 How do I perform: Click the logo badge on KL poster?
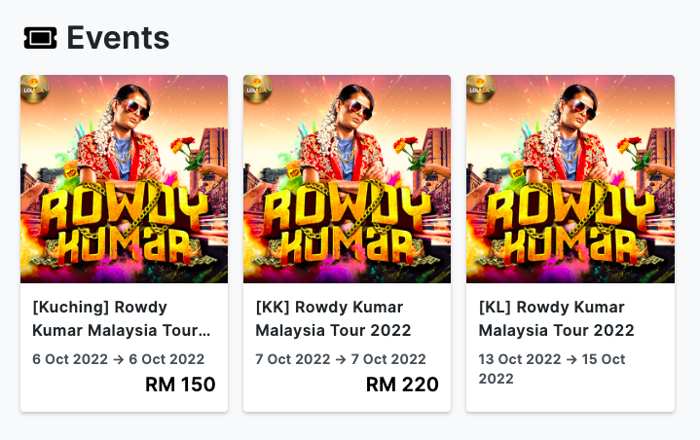coord(479,88)
